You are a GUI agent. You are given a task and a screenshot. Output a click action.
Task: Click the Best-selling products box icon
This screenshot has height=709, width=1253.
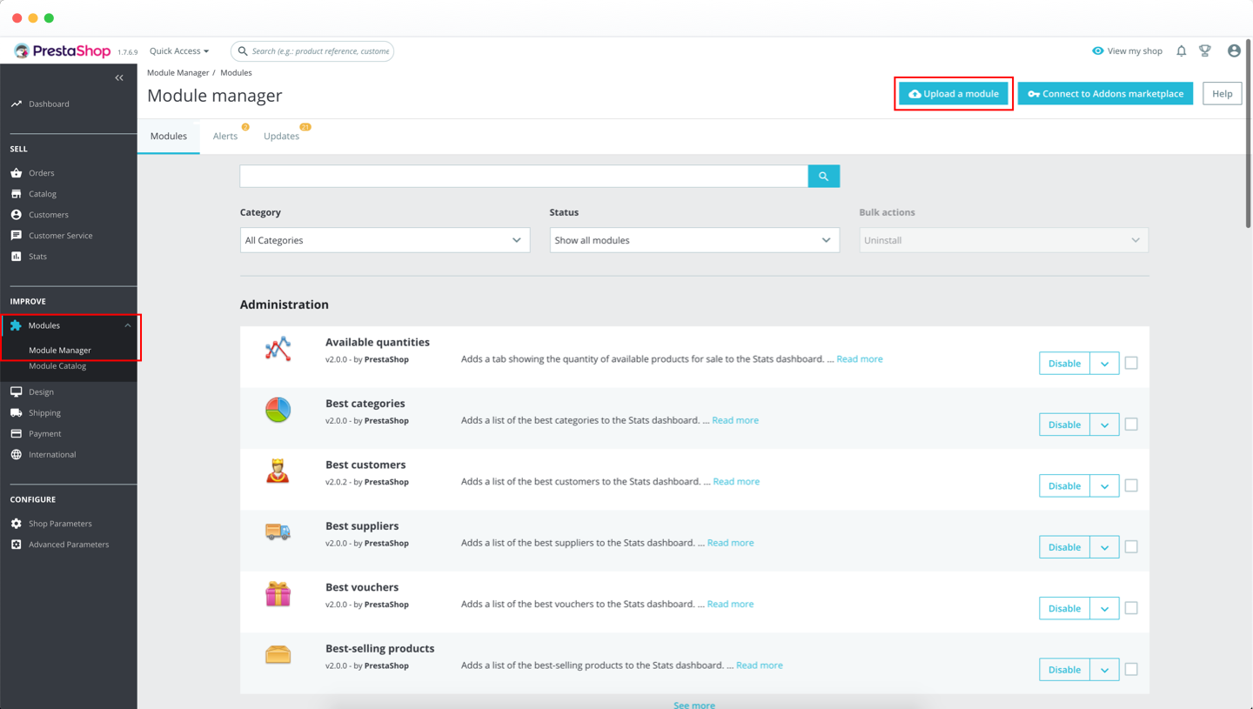point(278,655)
